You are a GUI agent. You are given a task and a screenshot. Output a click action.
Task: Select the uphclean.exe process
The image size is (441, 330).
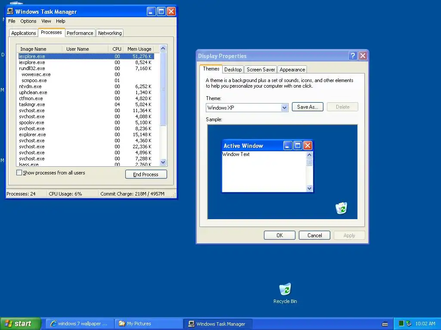86,92
